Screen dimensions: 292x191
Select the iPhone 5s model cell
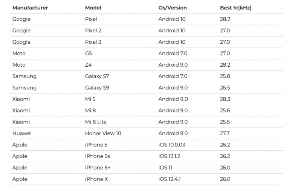97,156
